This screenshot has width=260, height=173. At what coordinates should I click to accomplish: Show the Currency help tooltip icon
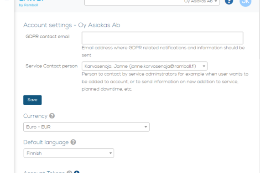52,116
